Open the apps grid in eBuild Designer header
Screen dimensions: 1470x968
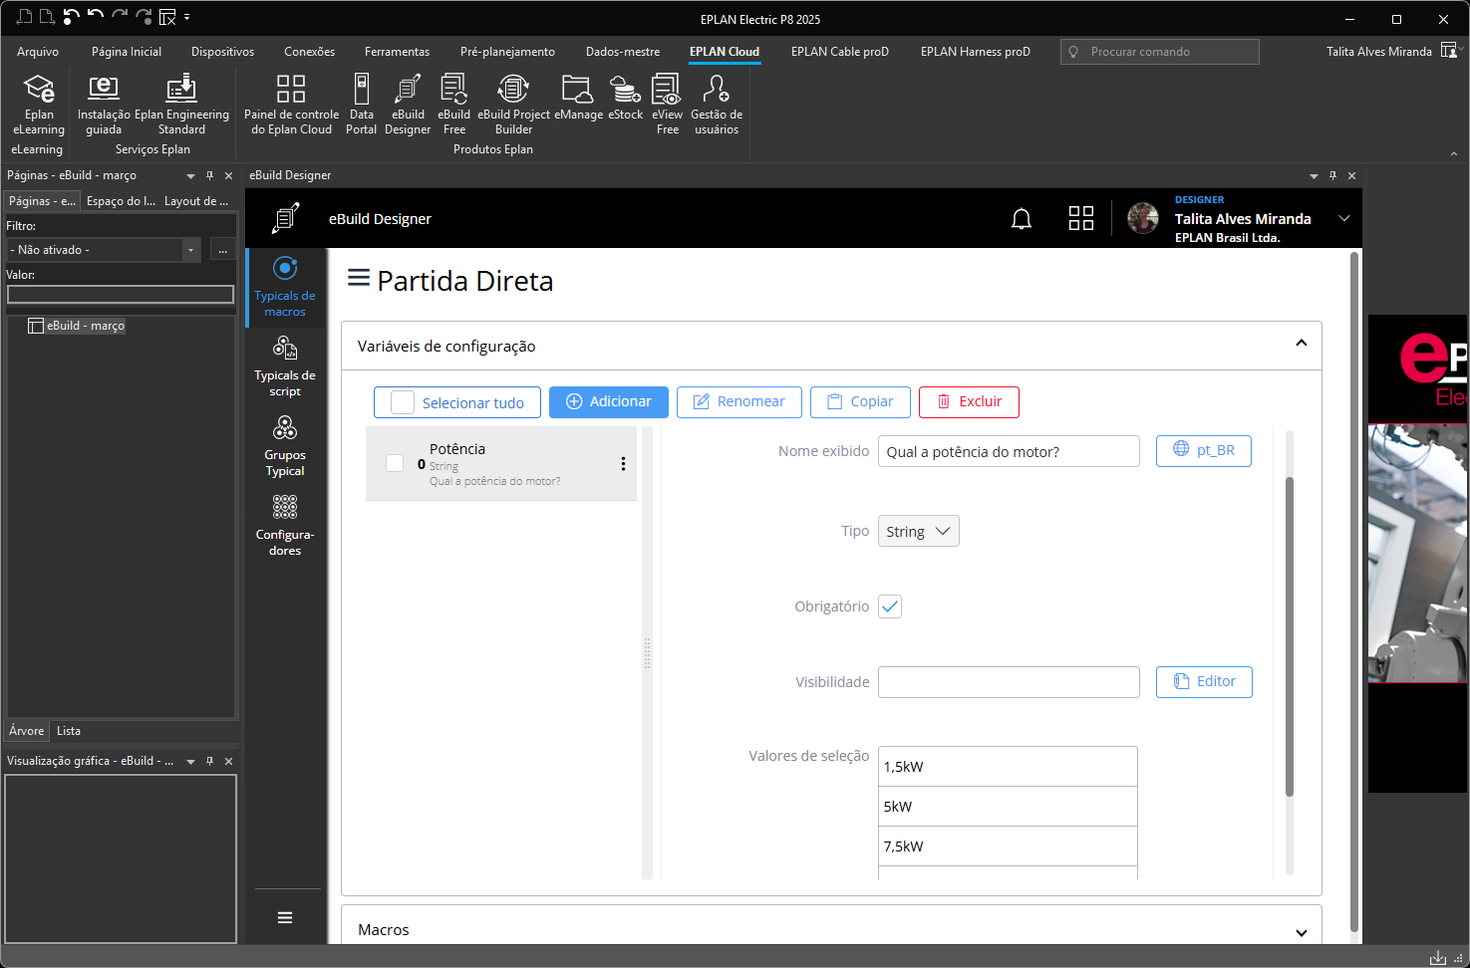pos(1080,218)
